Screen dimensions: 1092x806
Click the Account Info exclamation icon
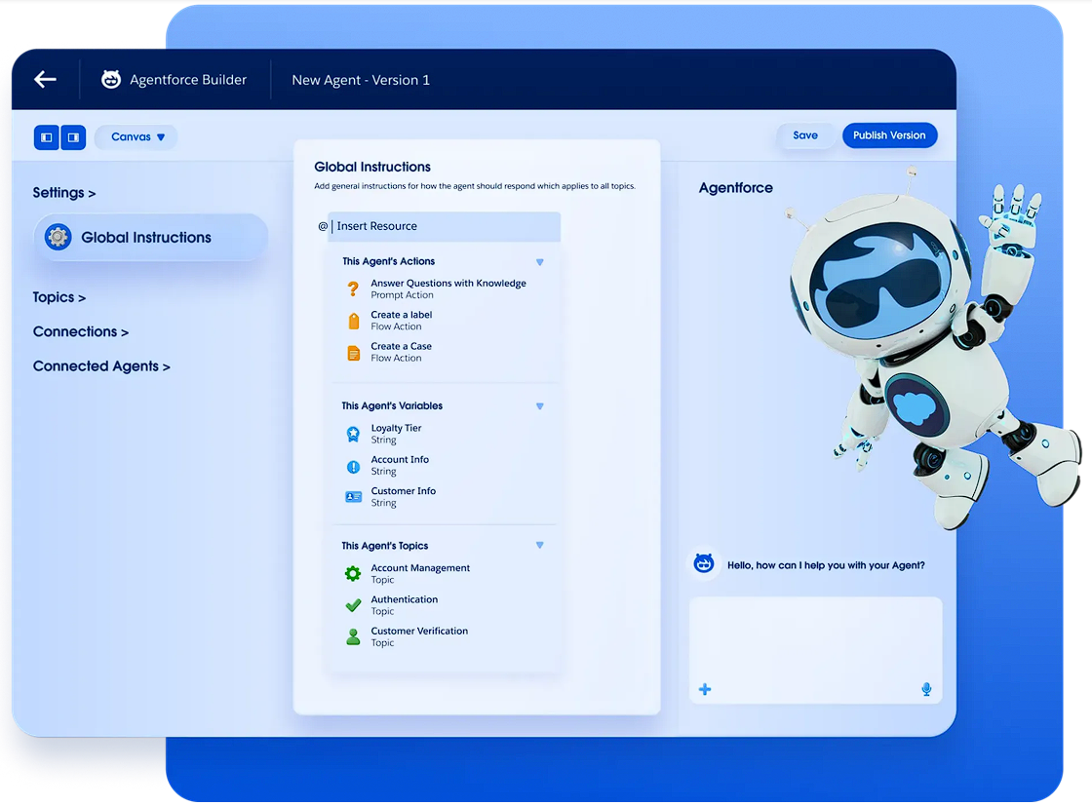tap(353, 466)
